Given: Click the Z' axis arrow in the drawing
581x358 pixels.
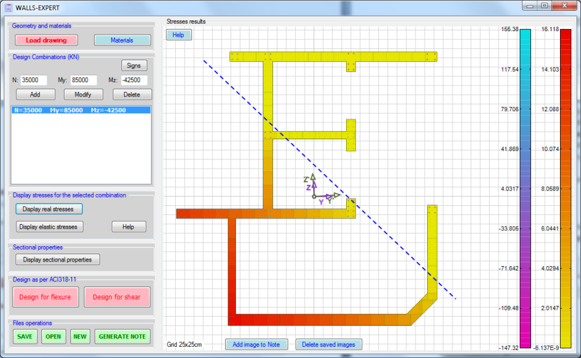Looking at the screenshot, I should coord(313,178).
